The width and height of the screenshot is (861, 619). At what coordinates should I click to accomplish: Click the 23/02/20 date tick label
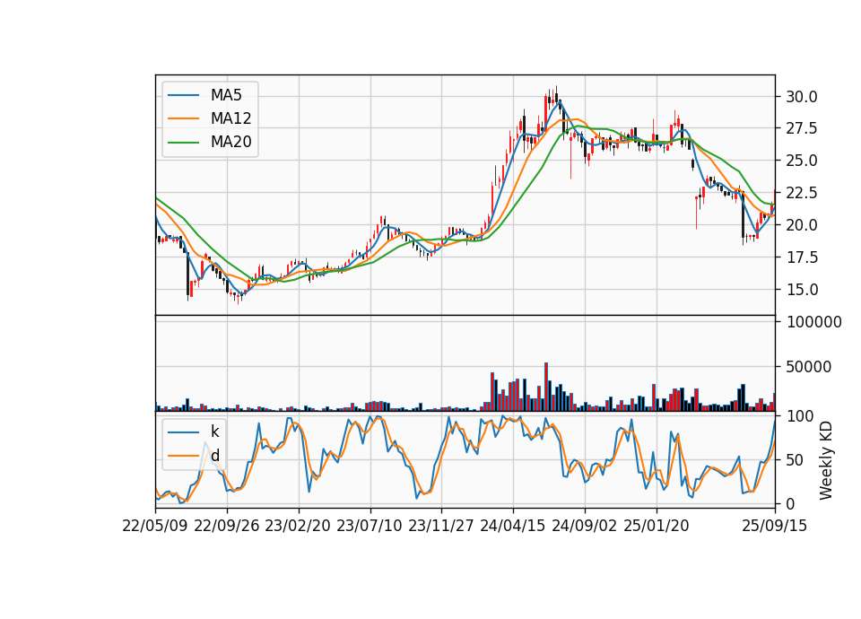coord(298,526)
